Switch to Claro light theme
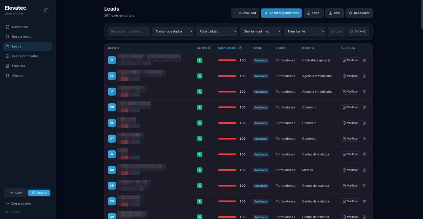Viewport: 423px width, 219px height. click(16, 193)
